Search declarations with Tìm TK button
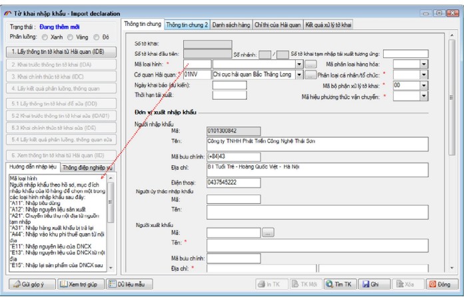The height and width of the screenshot is (297, 465). pyautogui.click(x=338, y=284)
